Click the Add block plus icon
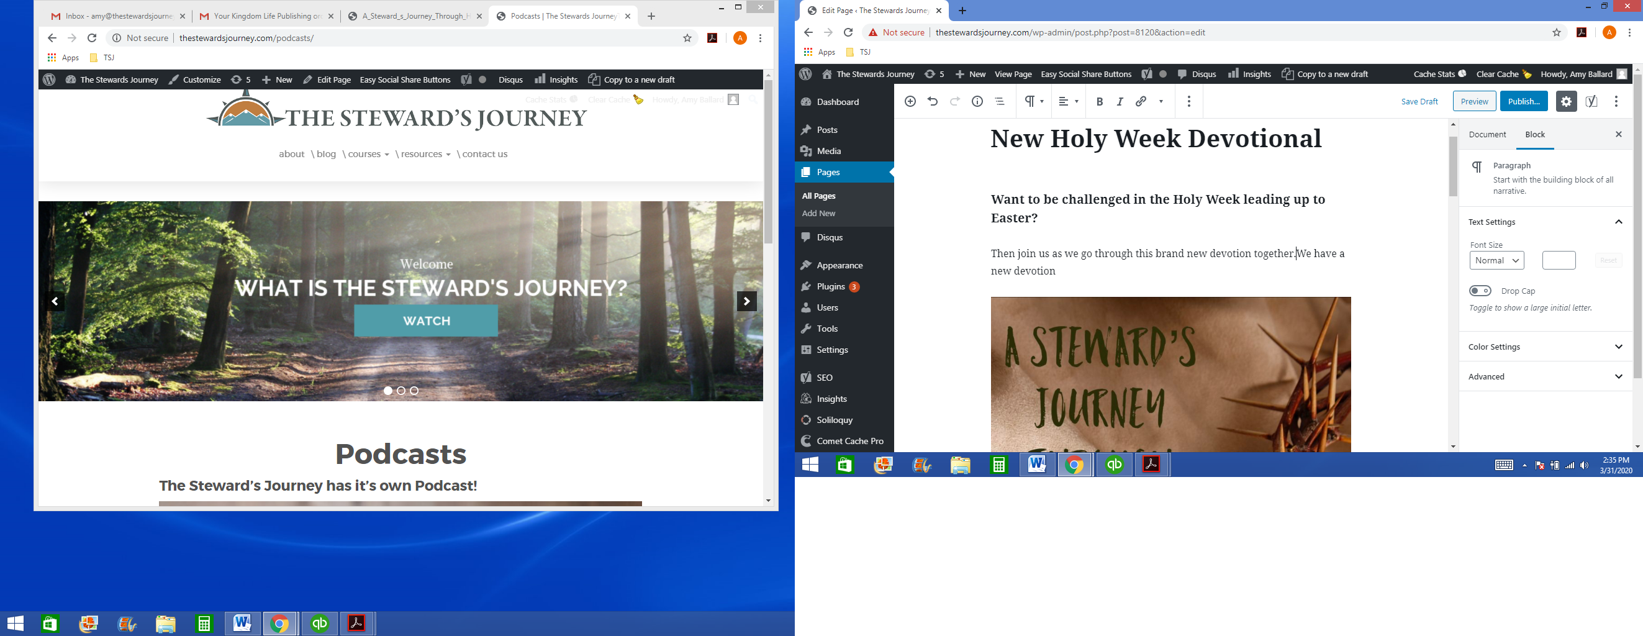This screenshot has height=636, width=1643. [910, 101]
